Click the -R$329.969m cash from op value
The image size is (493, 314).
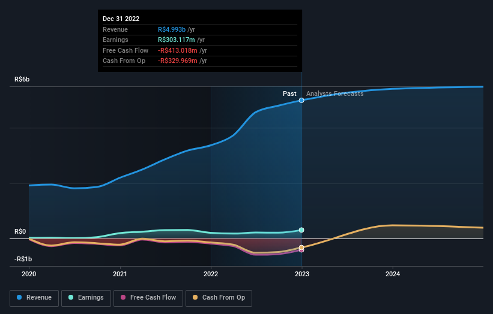tap(178, 61)
